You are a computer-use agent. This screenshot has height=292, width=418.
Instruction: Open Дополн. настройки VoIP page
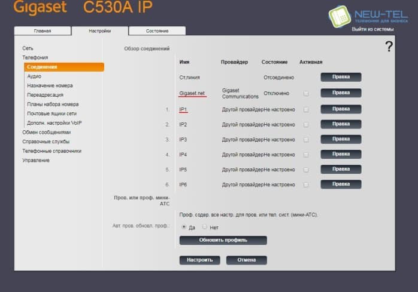click(54, 123)
